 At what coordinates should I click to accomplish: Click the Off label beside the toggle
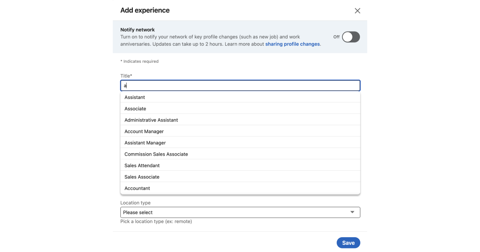336,37
